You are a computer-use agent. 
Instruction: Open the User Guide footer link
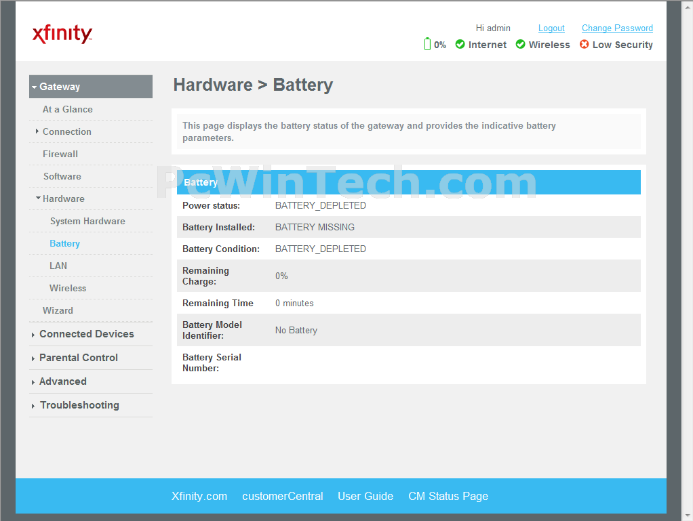tap(365, 497)
